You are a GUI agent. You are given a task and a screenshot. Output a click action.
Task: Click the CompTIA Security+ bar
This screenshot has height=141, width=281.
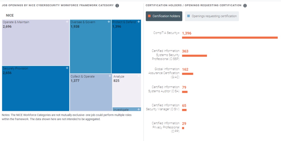(x=230, y=38)
